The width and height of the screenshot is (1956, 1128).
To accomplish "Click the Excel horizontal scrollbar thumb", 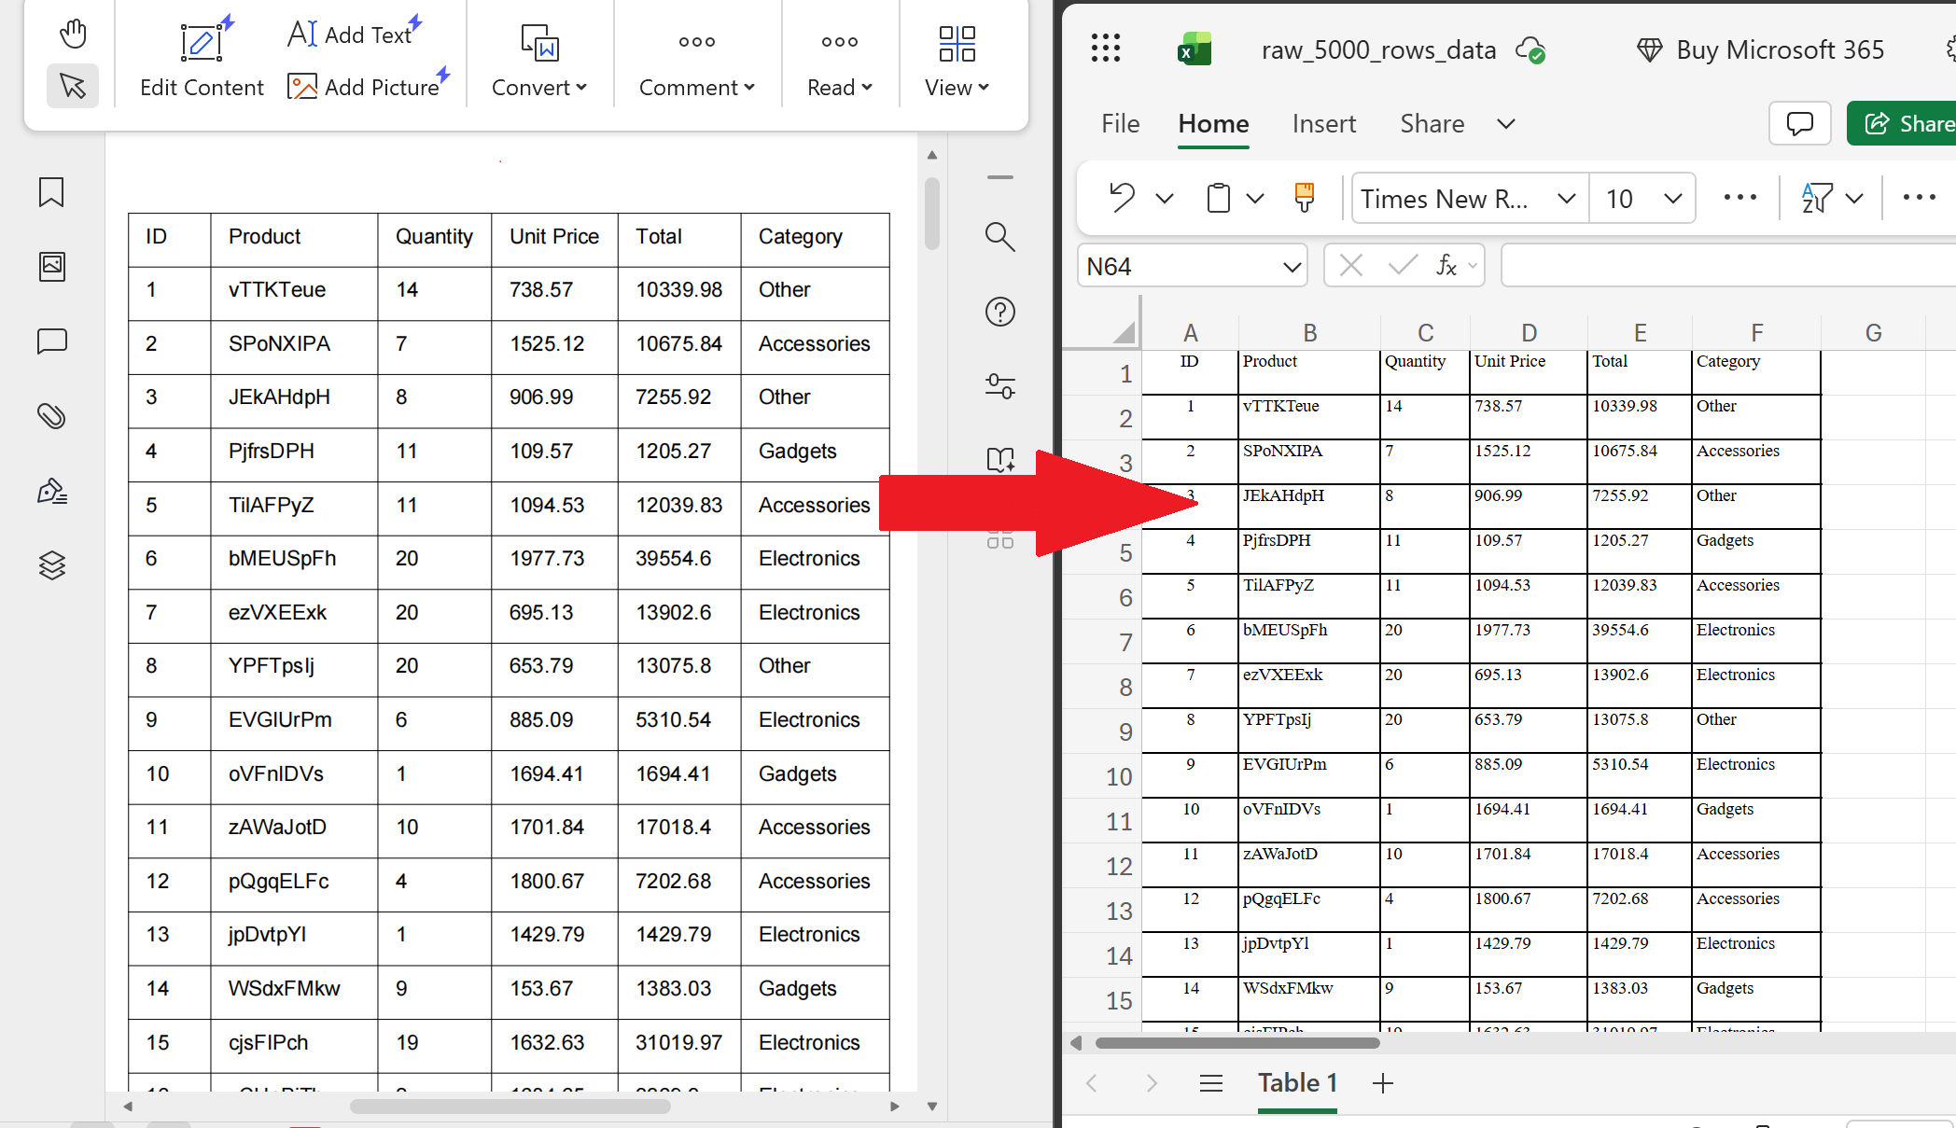I will [x=1236, y=1043].
